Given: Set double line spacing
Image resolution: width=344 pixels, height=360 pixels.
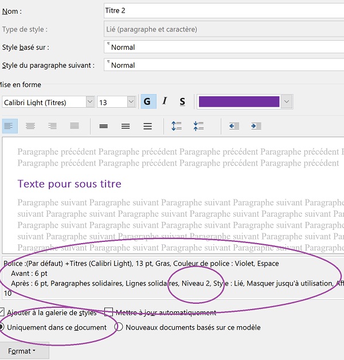Looking at the screenshot, I should click(148, 126).
